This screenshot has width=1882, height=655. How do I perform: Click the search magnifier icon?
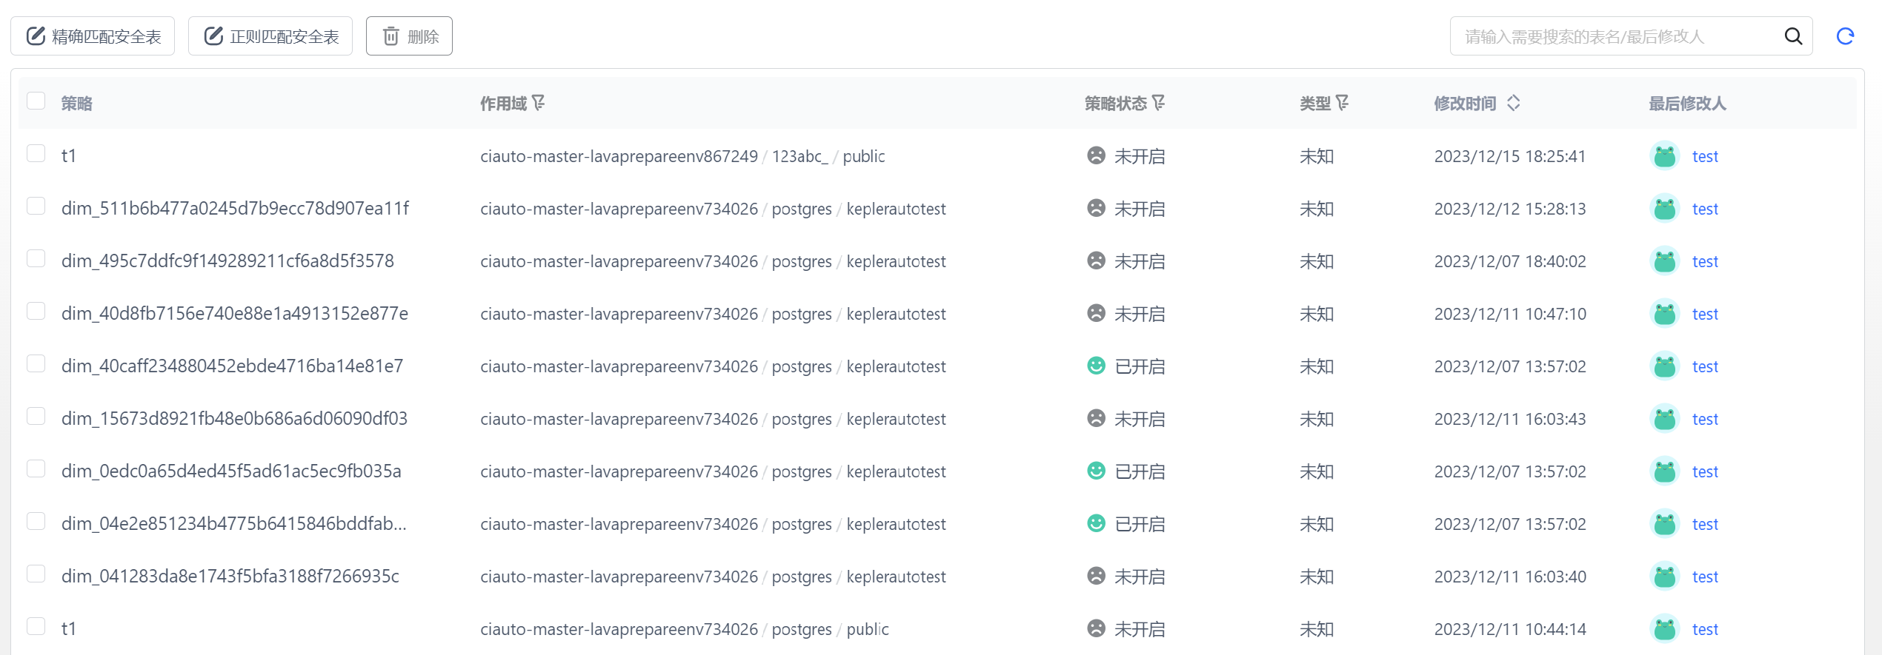[x=1793, y=36]
